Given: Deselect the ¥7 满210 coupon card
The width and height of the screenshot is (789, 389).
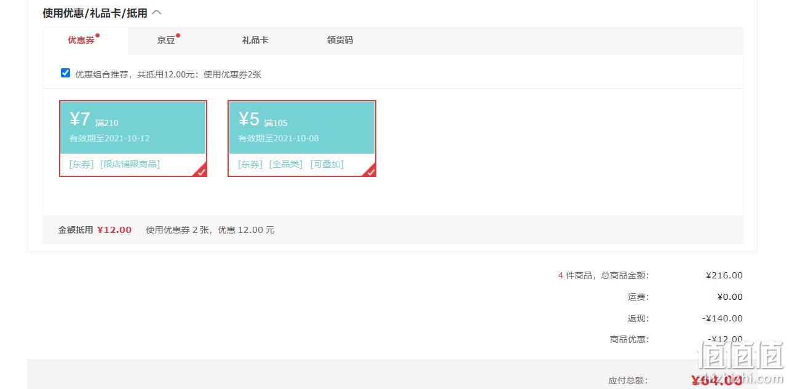Looking at the screenshot, I should coord(133,138).
